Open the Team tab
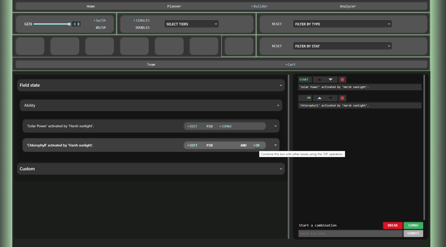 pos(151,65)
